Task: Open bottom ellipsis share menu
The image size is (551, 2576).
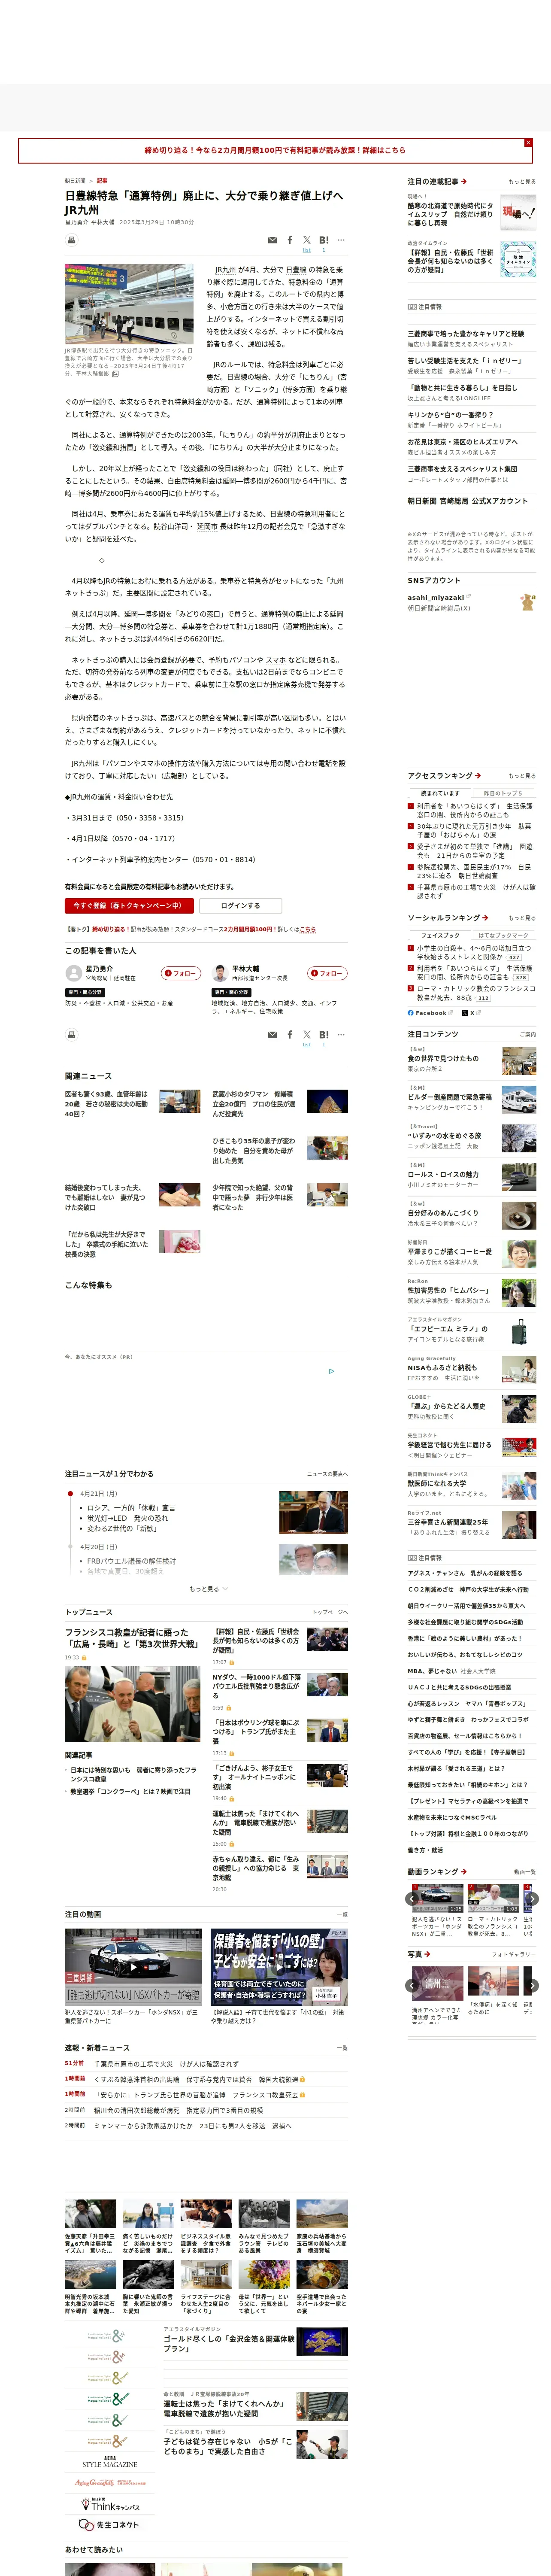Action: [x=341, y=1035]
